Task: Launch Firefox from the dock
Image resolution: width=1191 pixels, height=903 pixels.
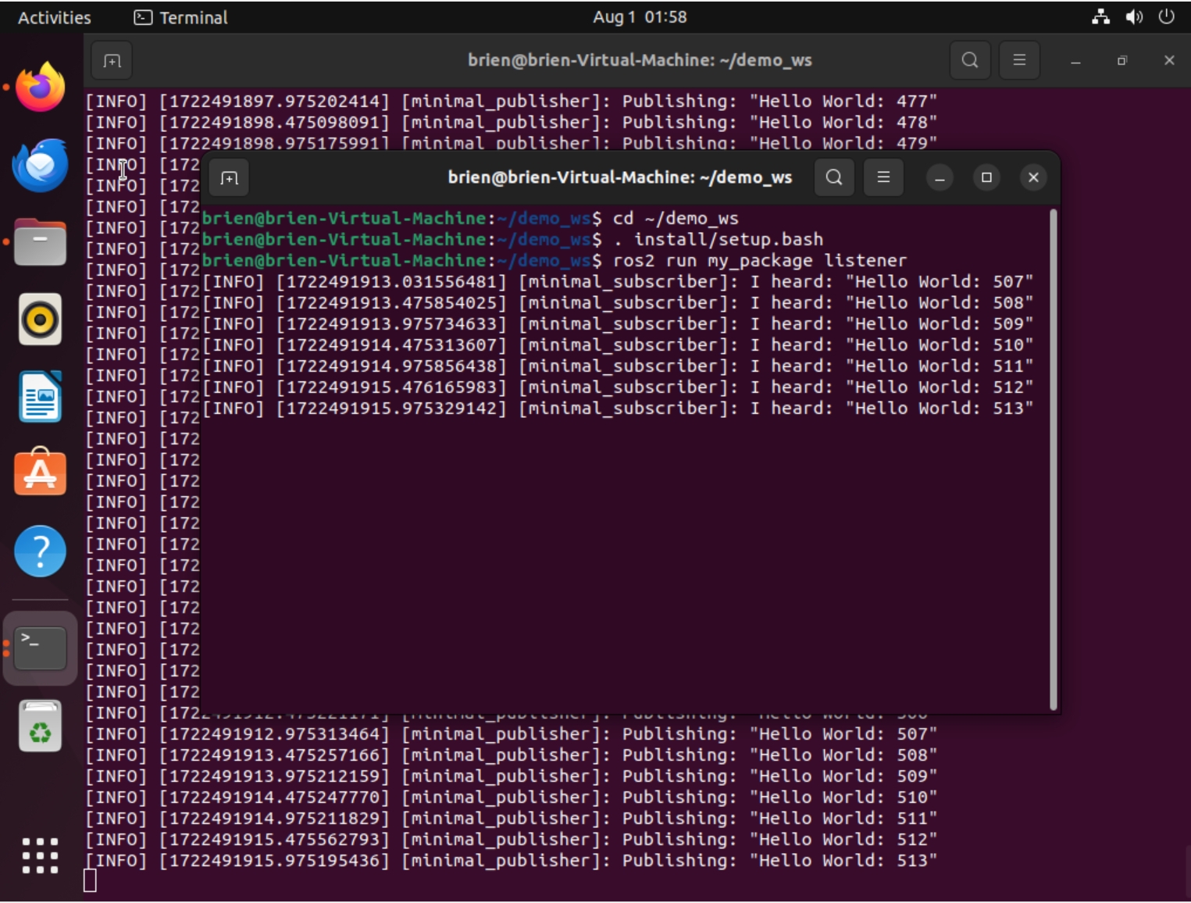Action: (x=40, y=87)
